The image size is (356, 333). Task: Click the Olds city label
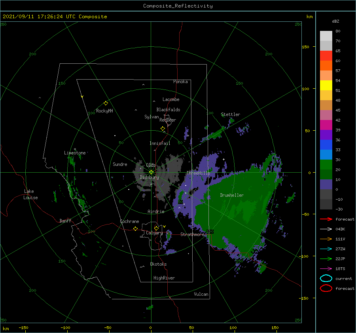151,165
